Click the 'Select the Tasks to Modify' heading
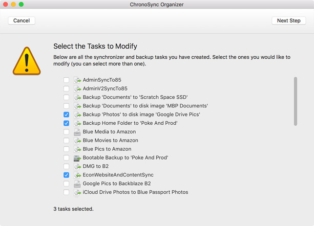The width and height of the screenshot is (314, 226). pyautogui.click(x=95, y=47)
